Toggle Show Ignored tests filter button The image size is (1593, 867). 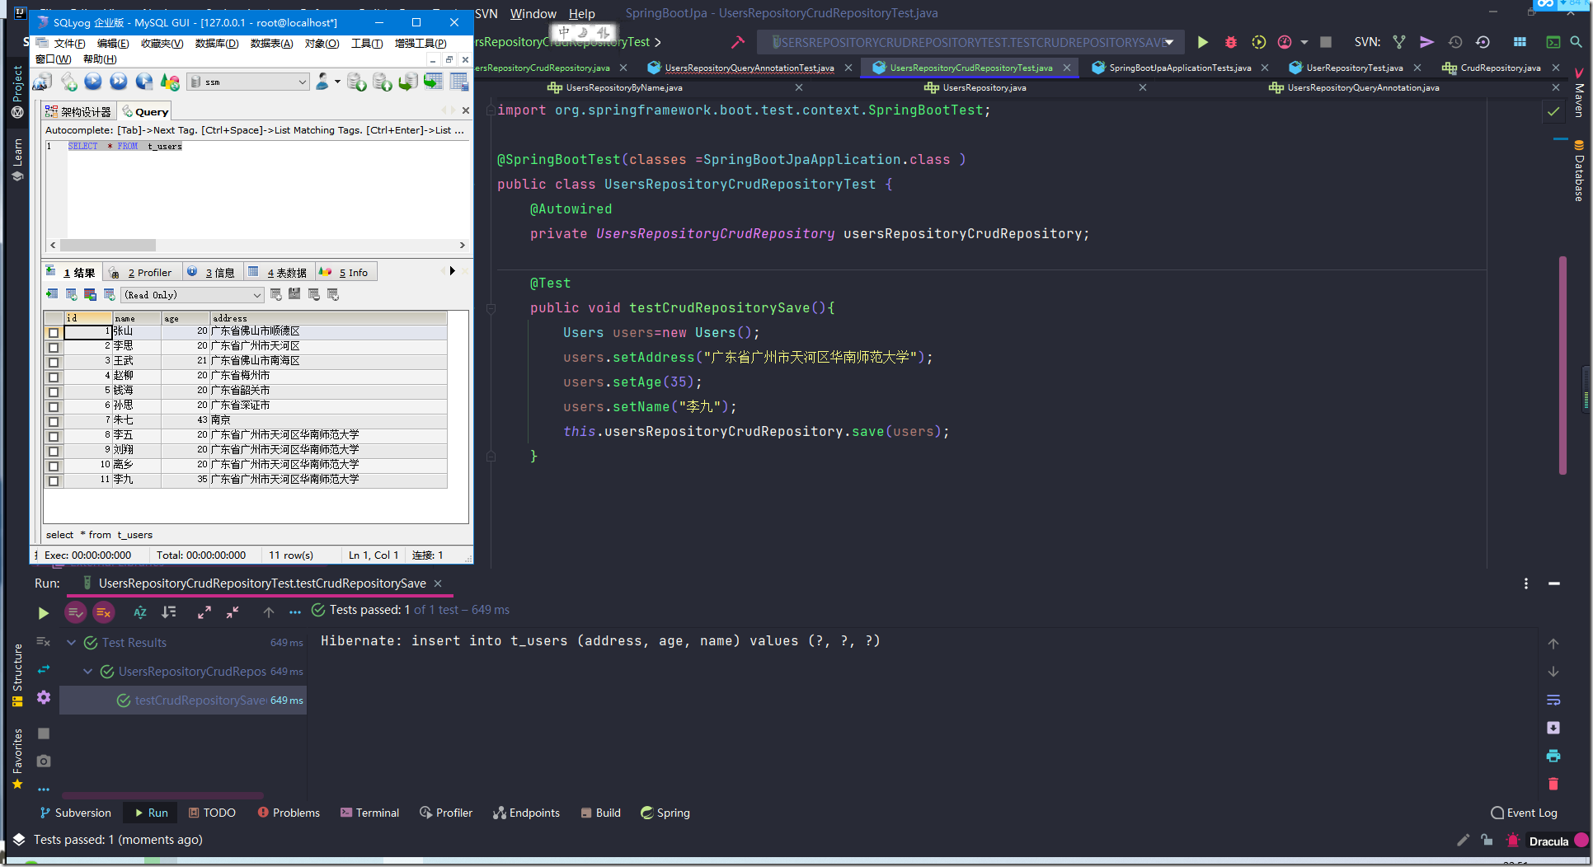click(x=103, y=612)
